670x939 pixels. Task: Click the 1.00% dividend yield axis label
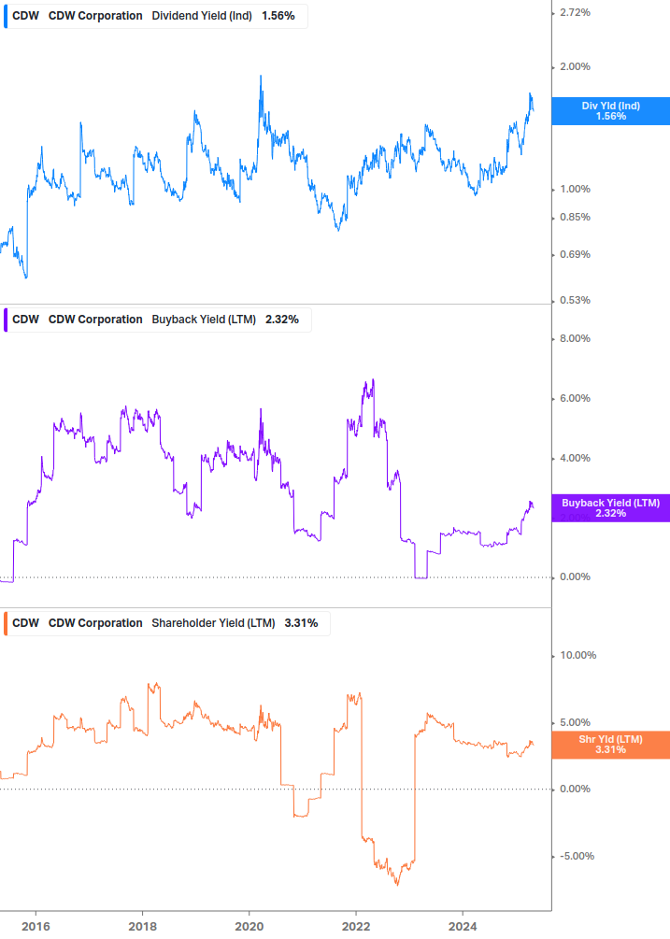point(575,190)
